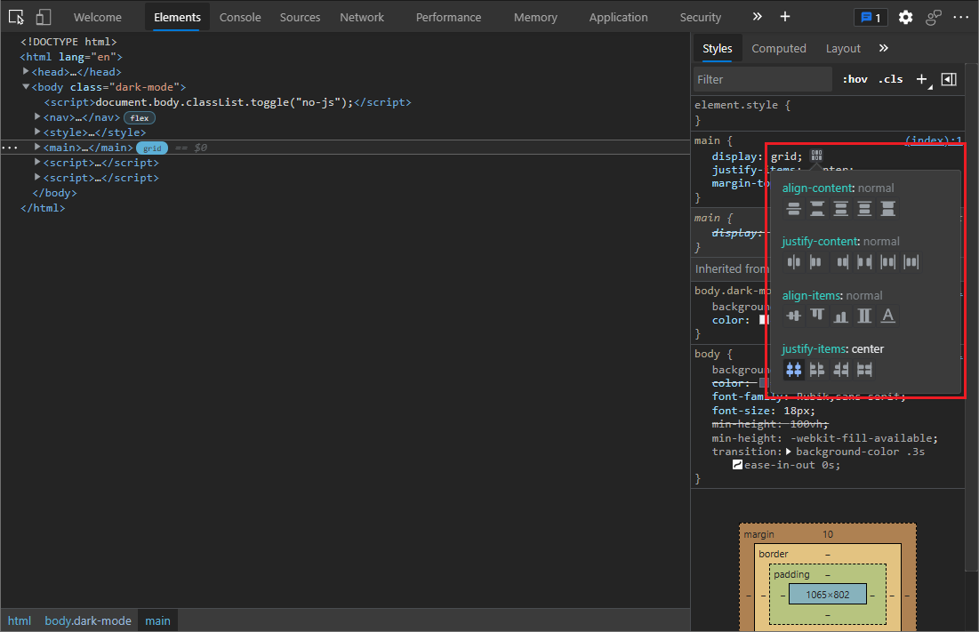The height and width of the screenshot is (632, 979).
Task: Select the stretch align-items icon
Action: coord(864,316)
